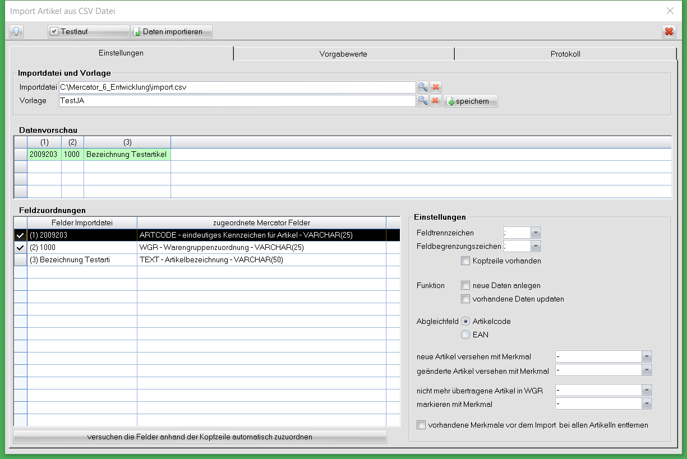The height and width of the screenshot is (459, 687).
Task: Click the Importdatei path field
Action: (237, 87)
